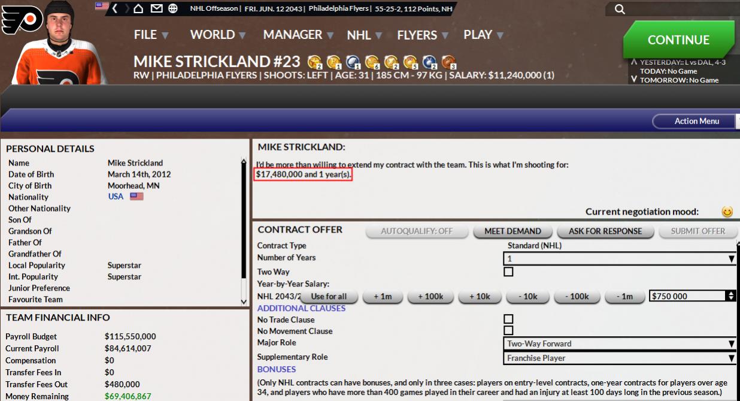Open the MANAGER menu
The image size is (740, 401).
pos(298,35)
